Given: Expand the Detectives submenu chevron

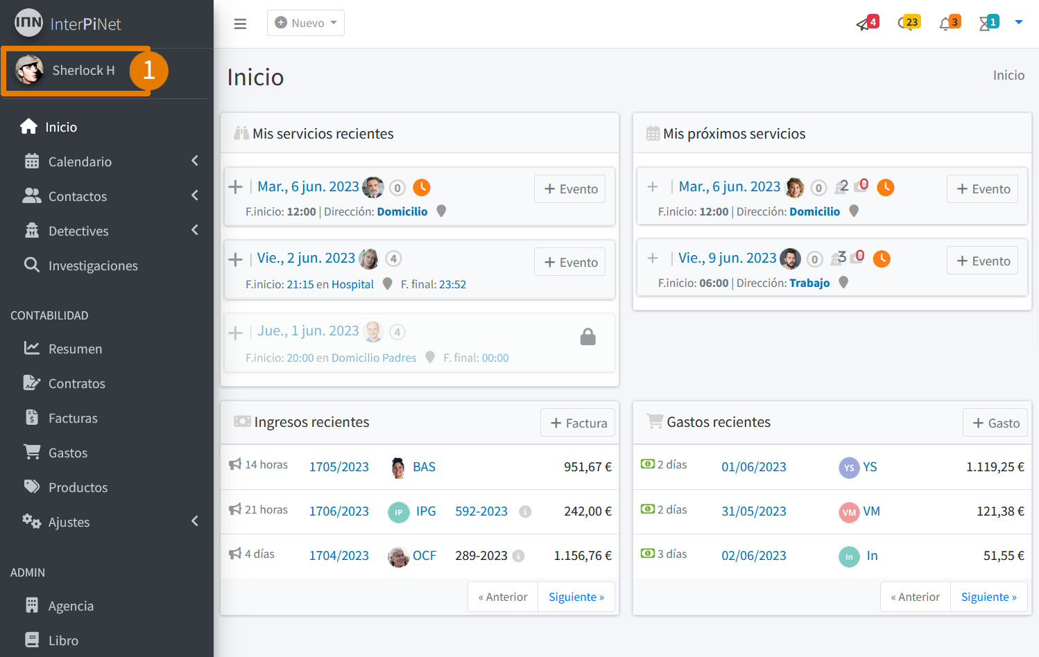Looking at the screenshot, I should click(x=195, y=230).
